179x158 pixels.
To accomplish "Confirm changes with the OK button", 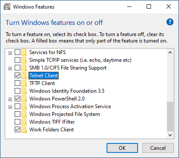I will [122, 148].
